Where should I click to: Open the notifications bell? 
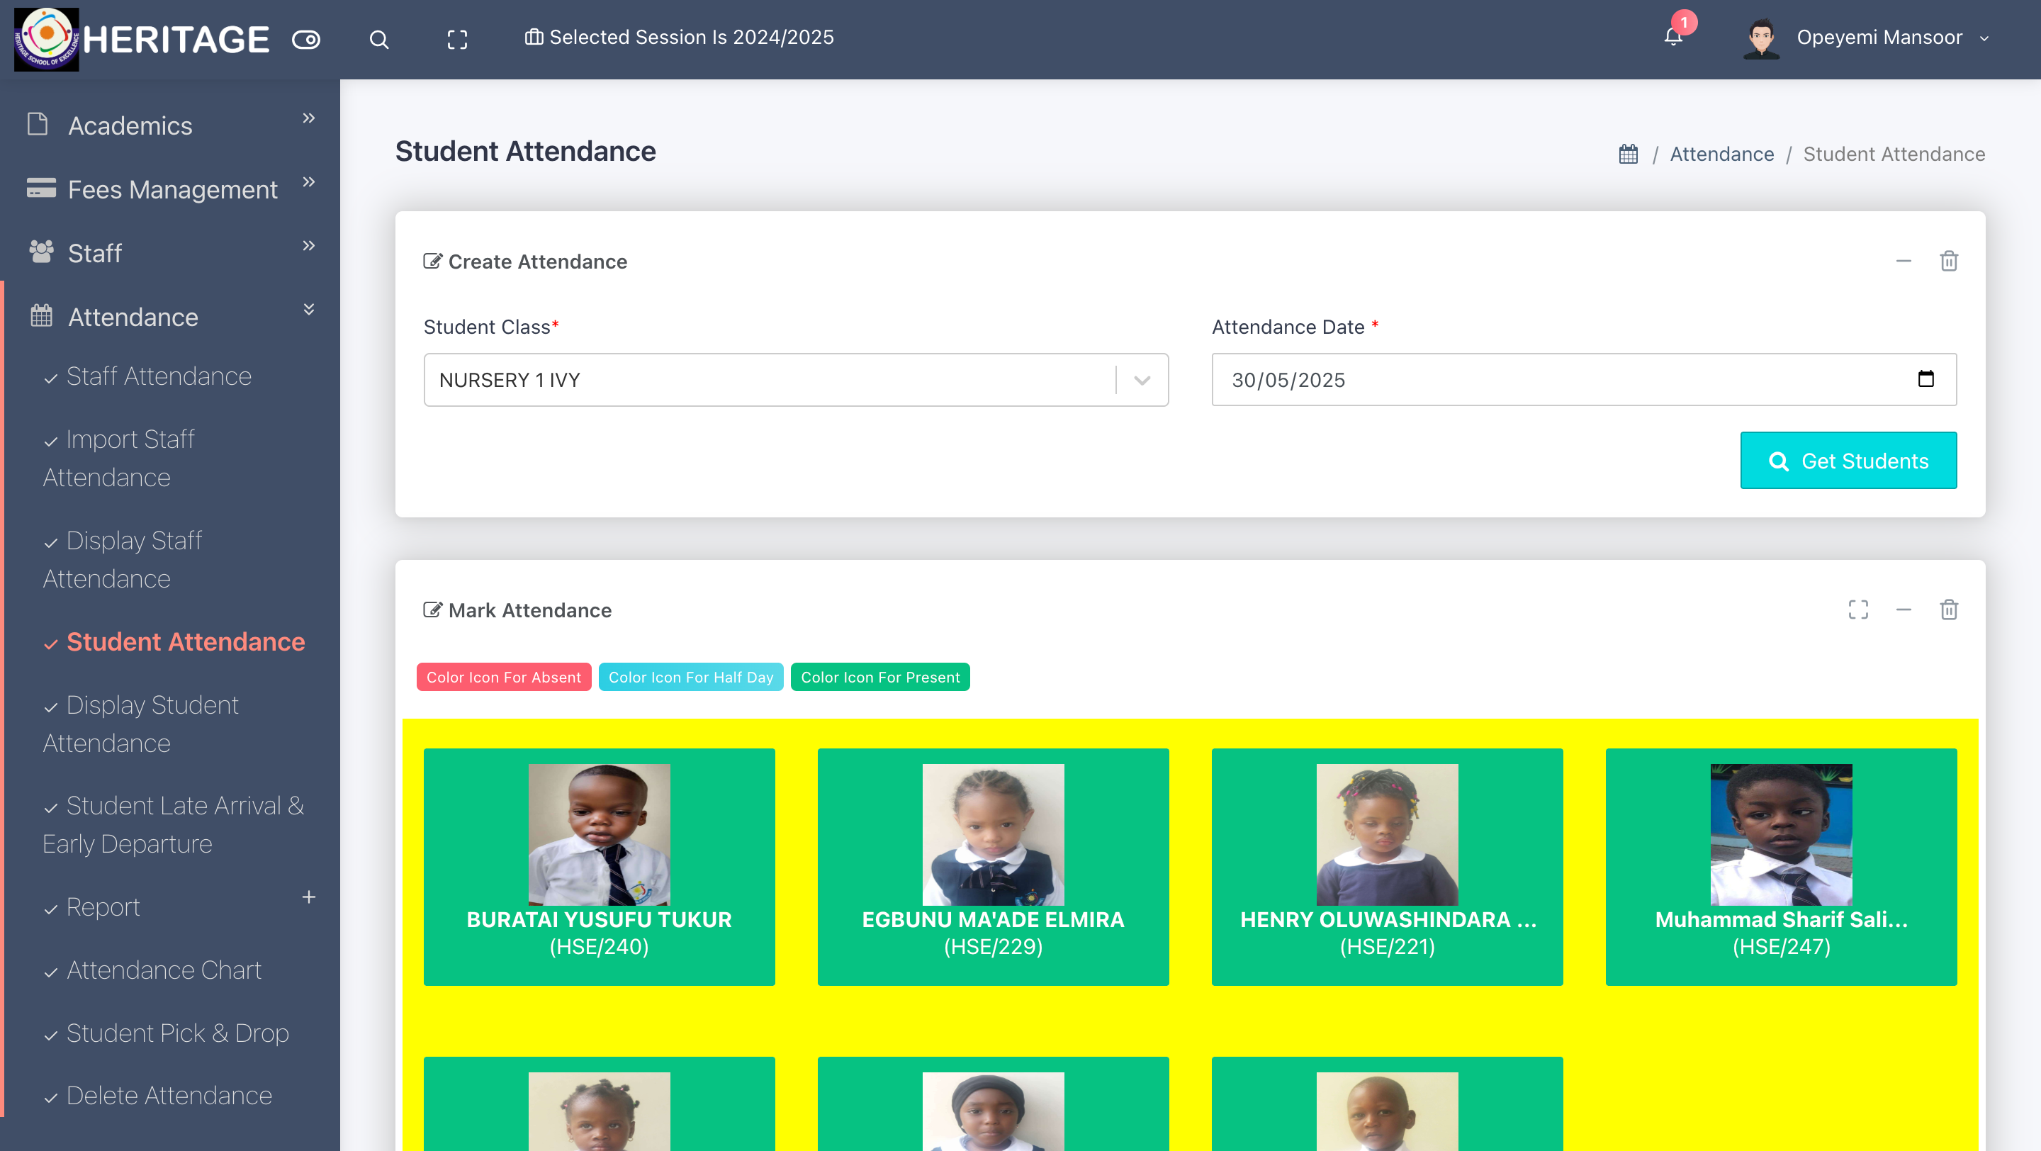click(x=1672, y=36)
